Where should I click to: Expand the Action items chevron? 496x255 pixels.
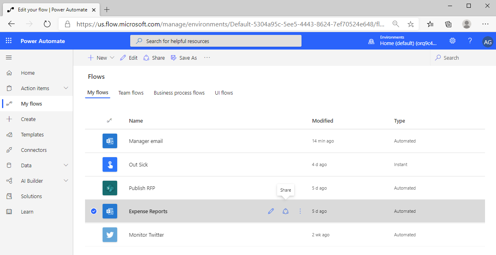(66, 88)
